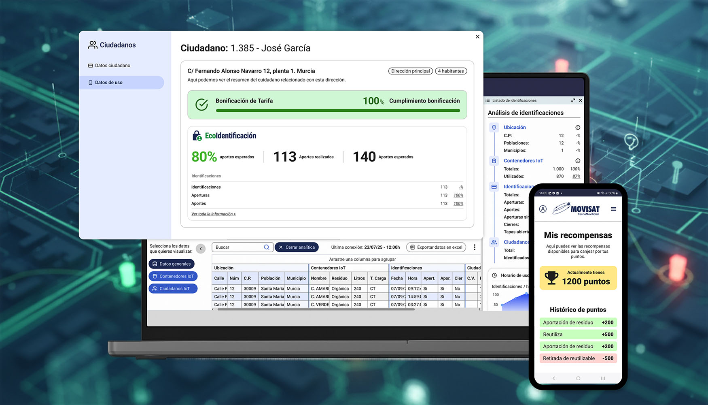Expand the Listado de identificaciones panel

pos(573,100)
